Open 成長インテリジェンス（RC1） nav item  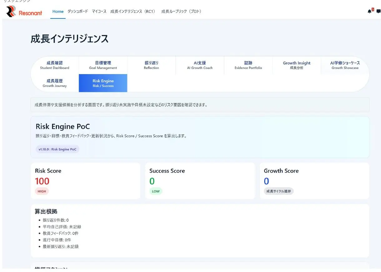(134, 12)
